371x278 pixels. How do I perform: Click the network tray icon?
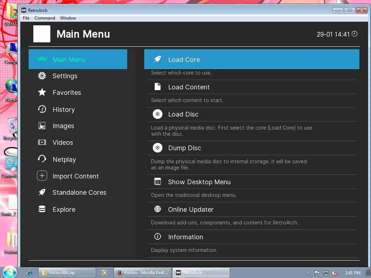326,273
